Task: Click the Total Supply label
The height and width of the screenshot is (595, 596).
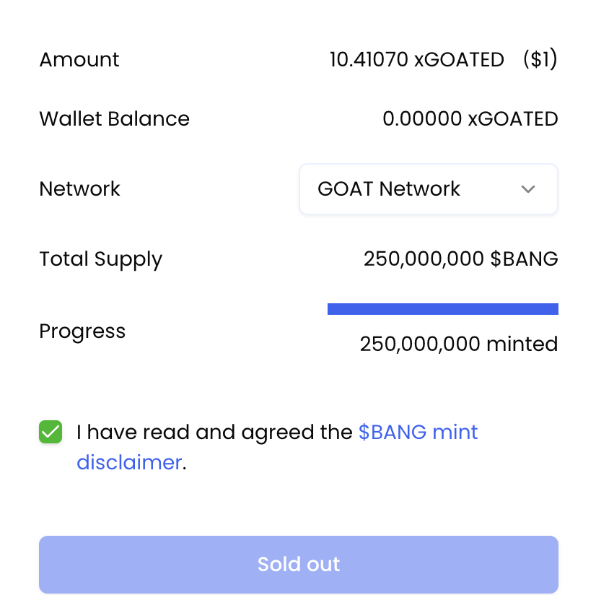Action: [100, 259]
